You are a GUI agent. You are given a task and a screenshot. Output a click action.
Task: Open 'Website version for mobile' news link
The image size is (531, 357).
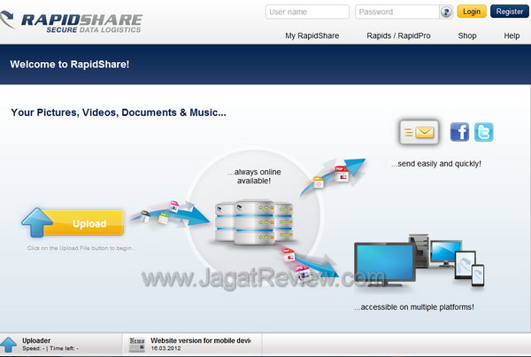coord(201,340)
